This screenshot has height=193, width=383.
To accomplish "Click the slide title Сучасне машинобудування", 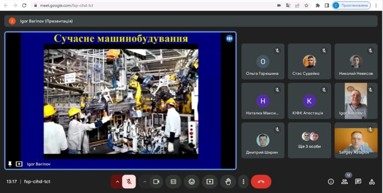I will coord(121,38).
